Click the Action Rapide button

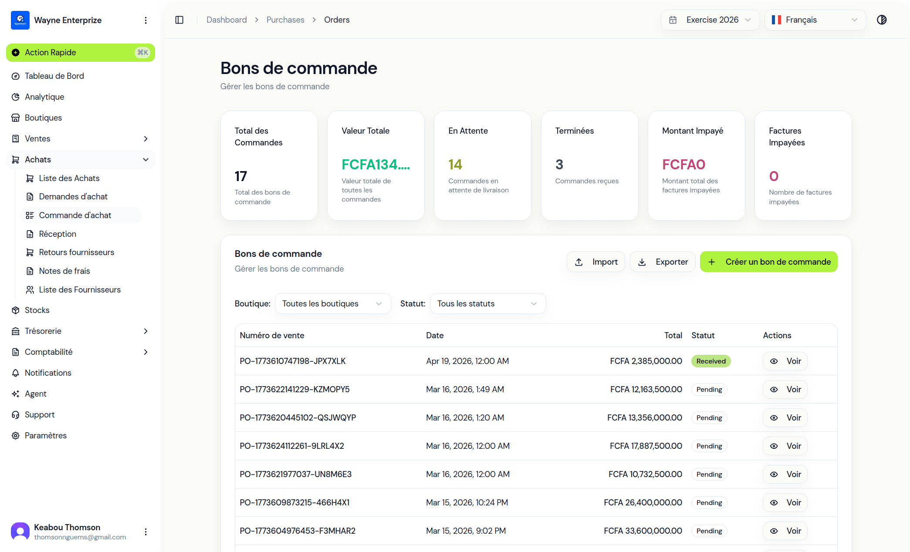point(81,53)
